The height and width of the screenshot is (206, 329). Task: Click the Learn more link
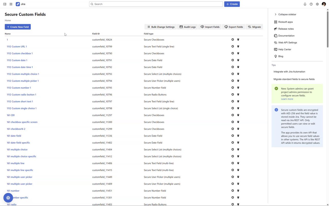287,99
